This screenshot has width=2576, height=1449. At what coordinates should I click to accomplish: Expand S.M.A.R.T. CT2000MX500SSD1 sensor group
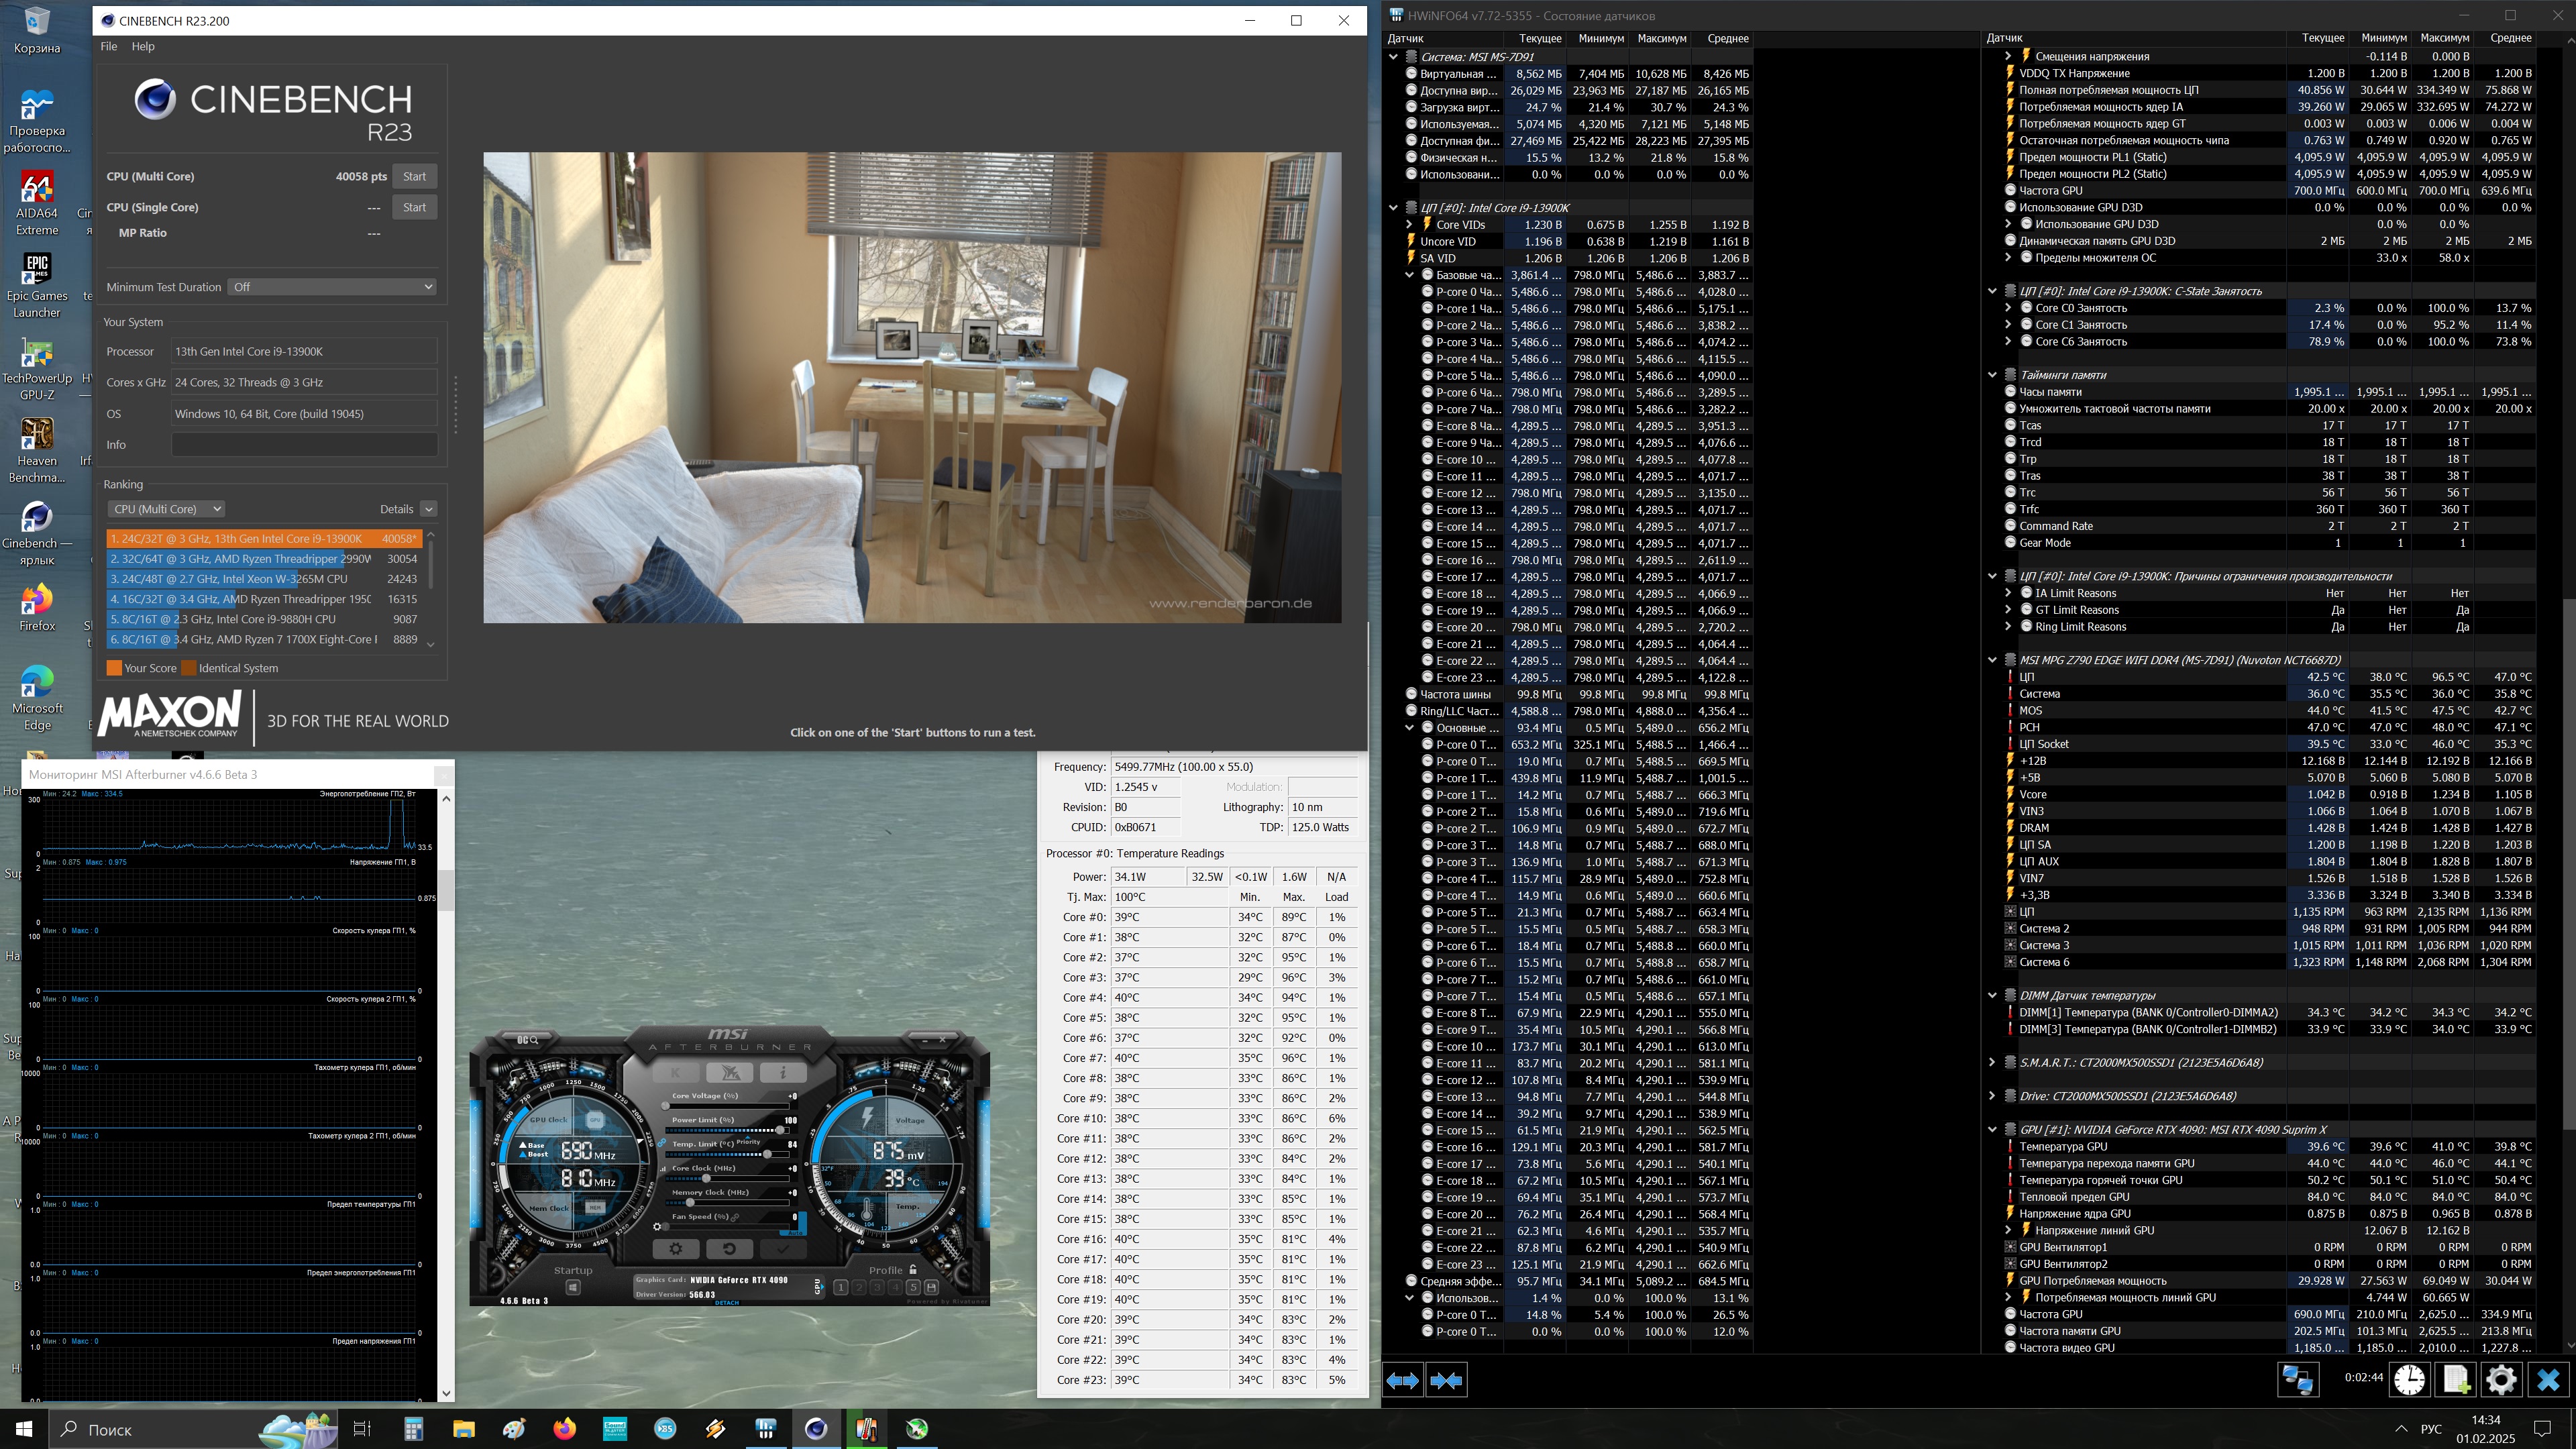[1991, 1062]
